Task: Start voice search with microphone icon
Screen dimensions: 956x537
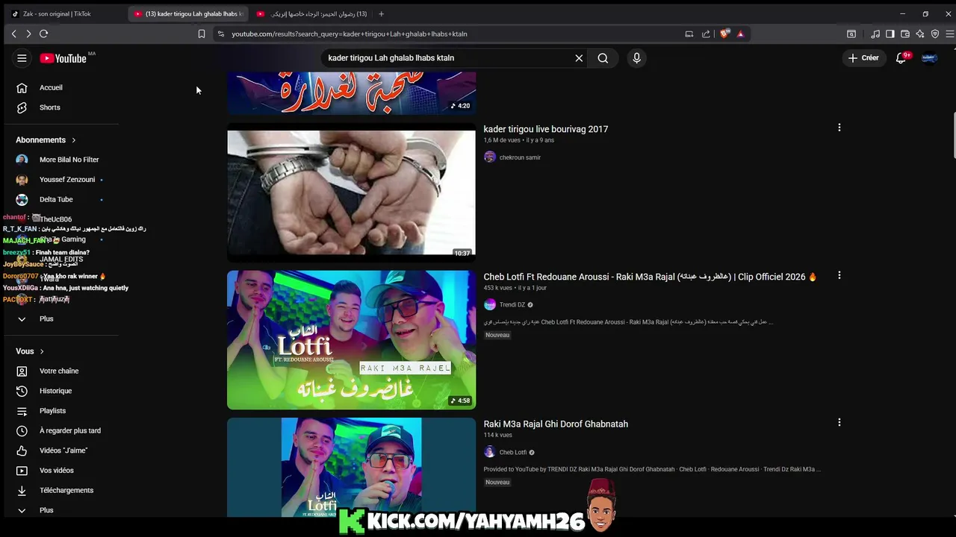Action: pos(636,58)
